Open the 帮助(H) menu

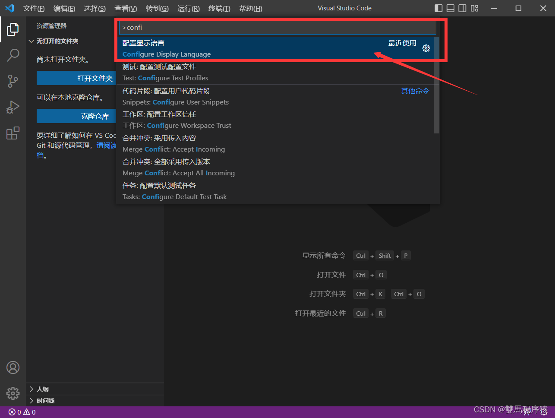click(250, 9)
